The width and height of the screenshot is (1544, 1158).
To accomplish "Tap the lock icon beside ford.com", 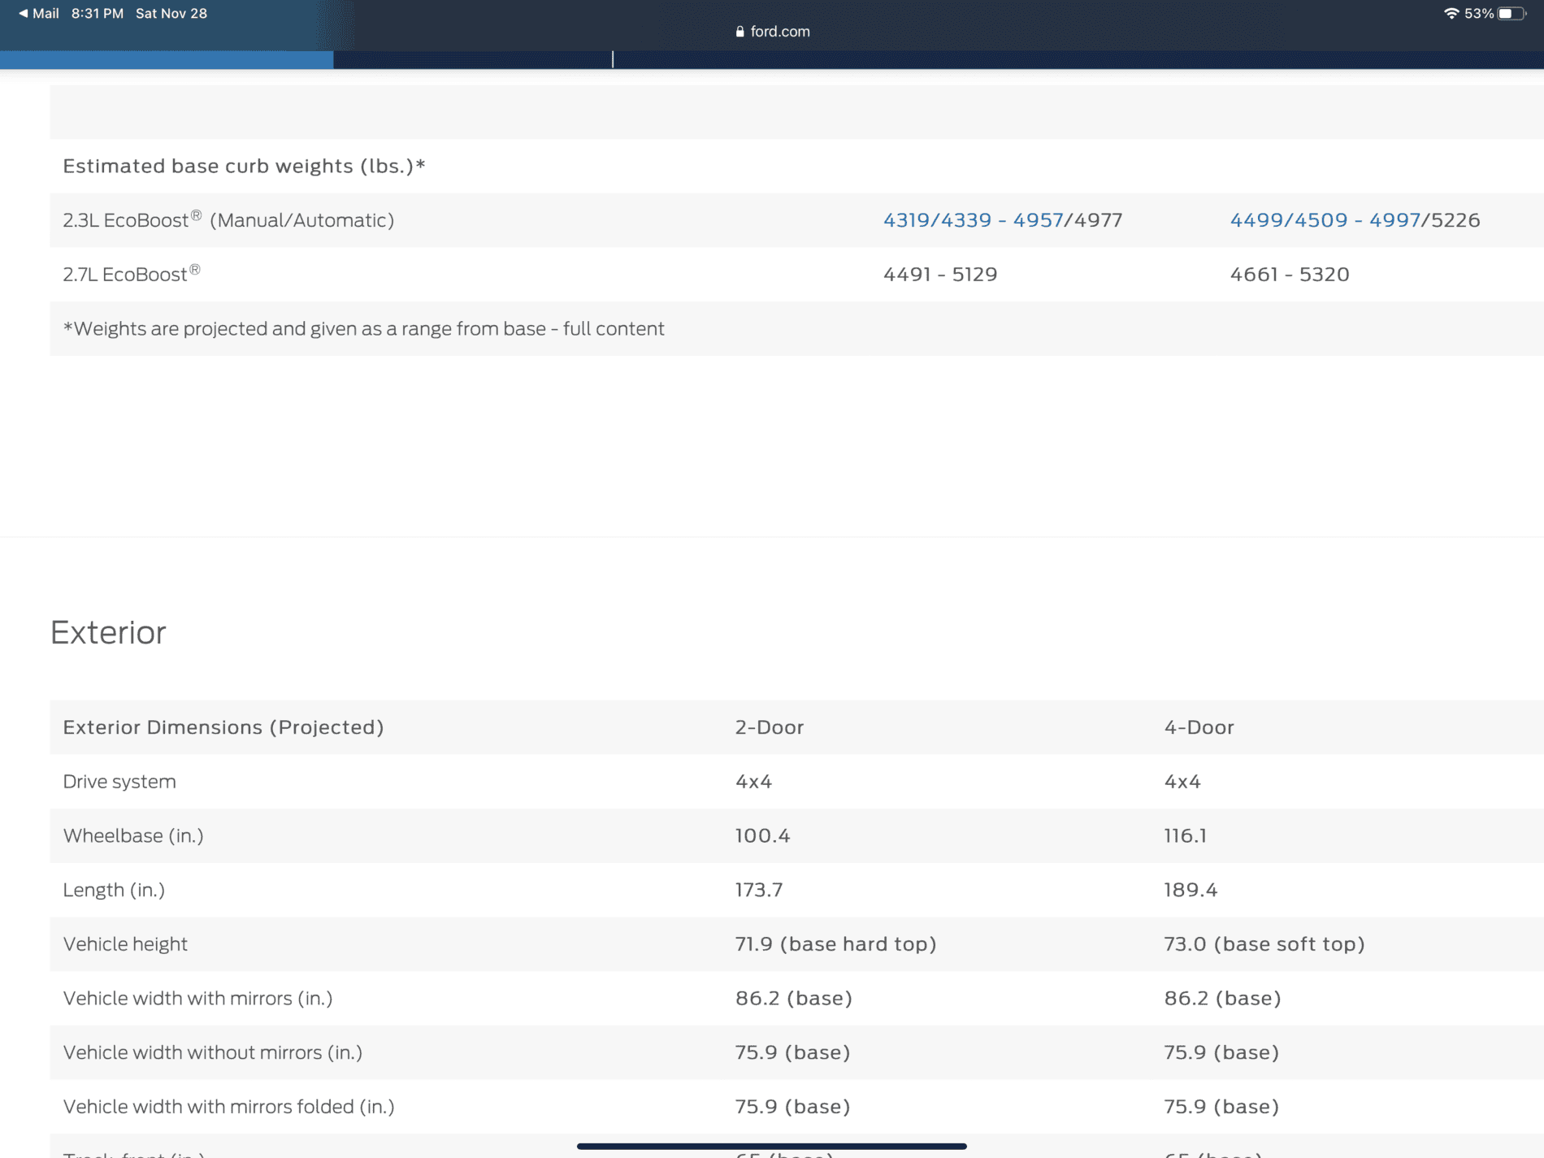I will coord(739,32).
